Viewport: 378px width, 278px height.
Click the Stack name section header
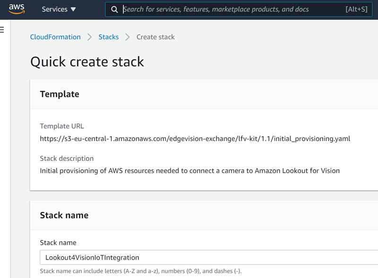pos(64,215)
